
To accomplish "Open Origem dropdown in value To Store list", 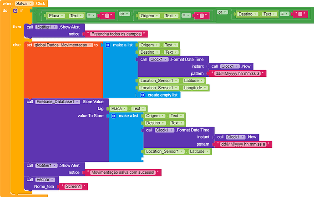I will (155, 116).
